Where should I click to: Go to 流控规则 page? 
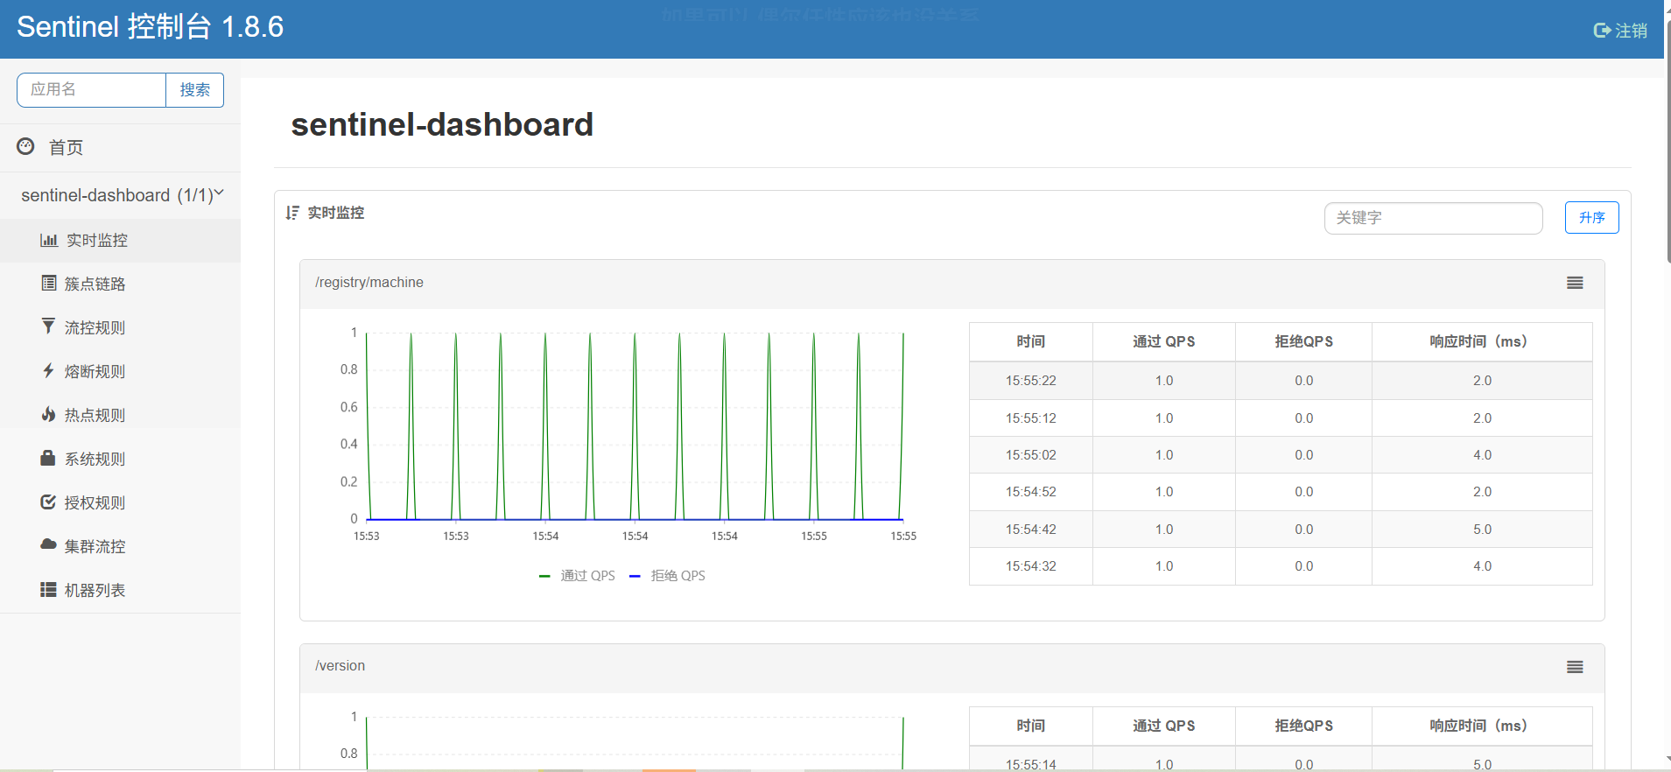pos(120,327)
